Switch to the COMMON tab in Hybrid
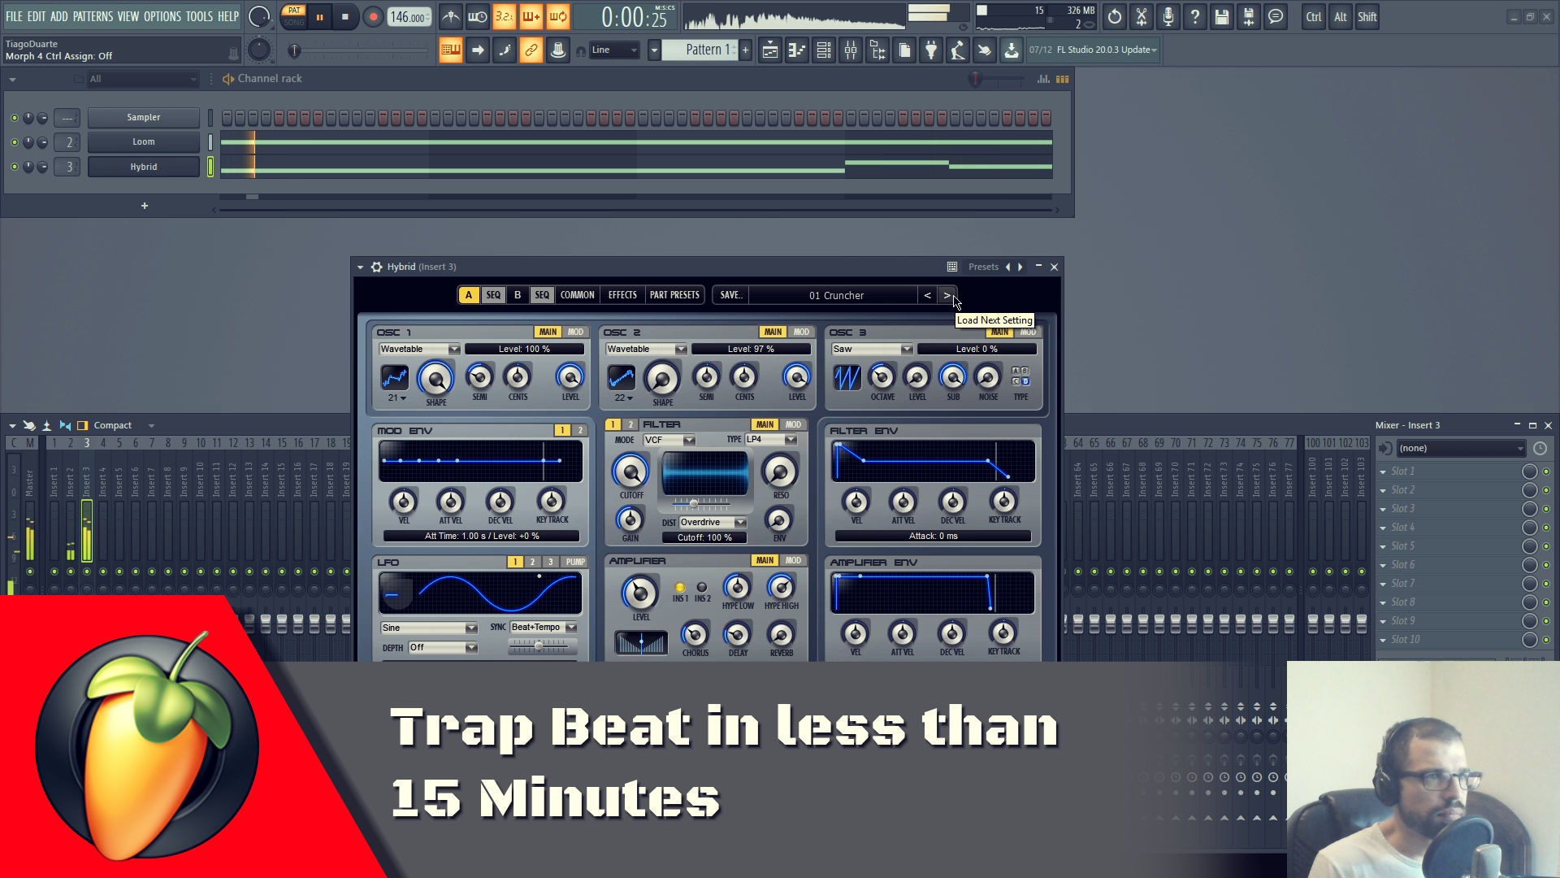 click(x=578, y=295)
